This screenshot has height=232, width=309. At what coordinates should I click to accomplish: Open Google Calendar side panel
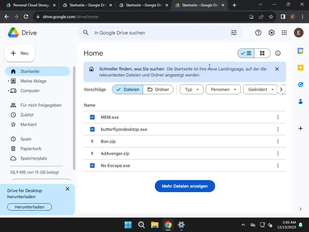pyautogui.click(x=300, y=51)
